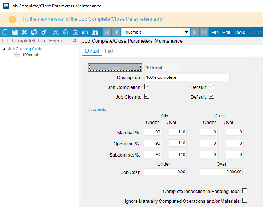Collapse the Job Closing Code tree node

pyautogui.click(x=4, y=49)
